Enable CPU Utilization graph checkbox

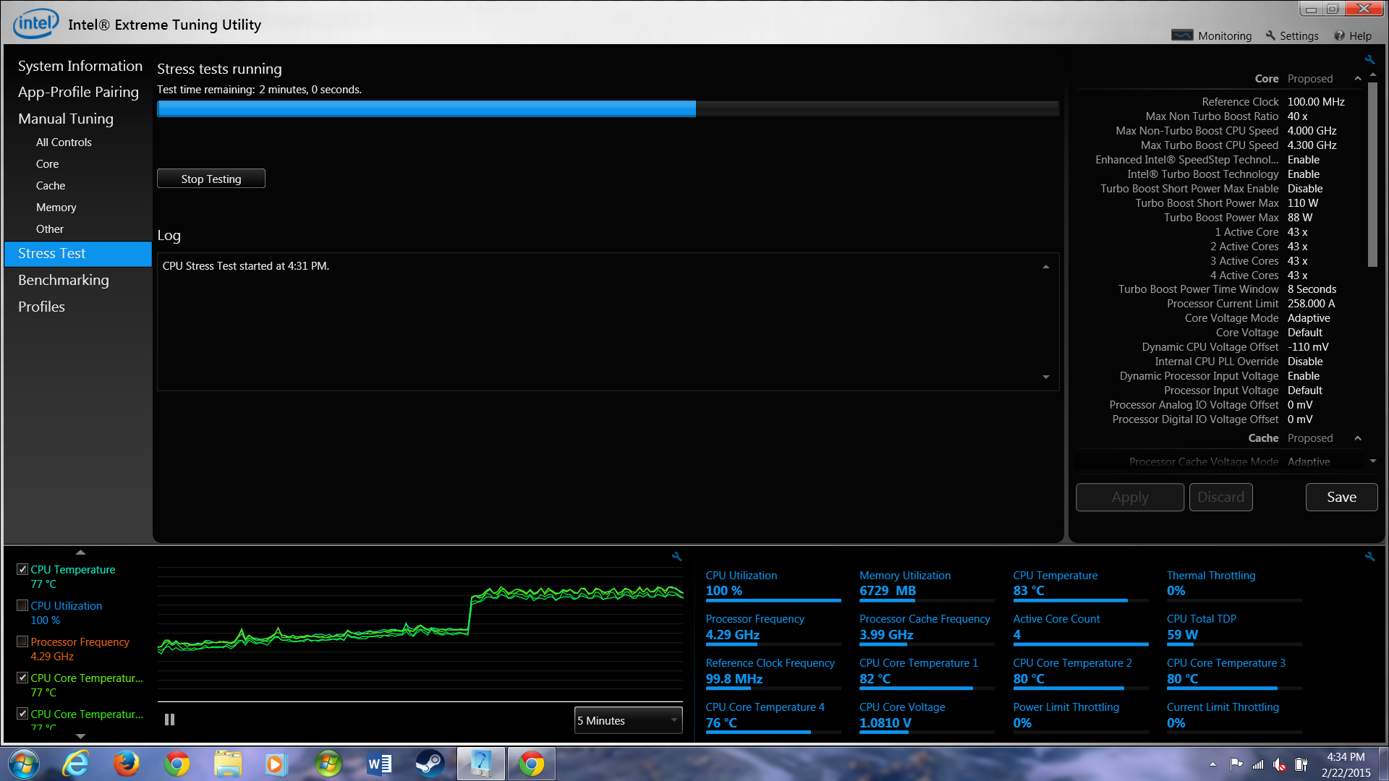point(22,605)
